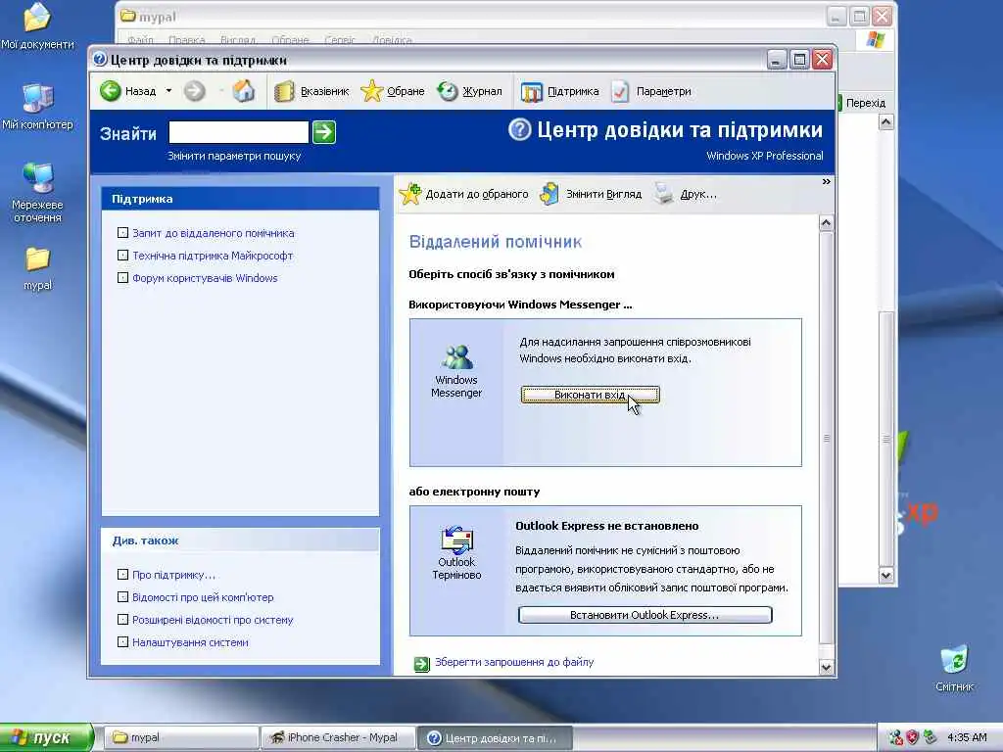The width and height of the screenshot is (1003, 752).
Task: Click the Друк printer icon
Action: point(663,194)
